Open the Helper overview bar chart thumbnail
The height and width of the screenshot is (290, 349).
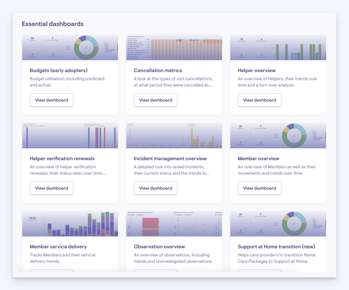pos(278,48)
